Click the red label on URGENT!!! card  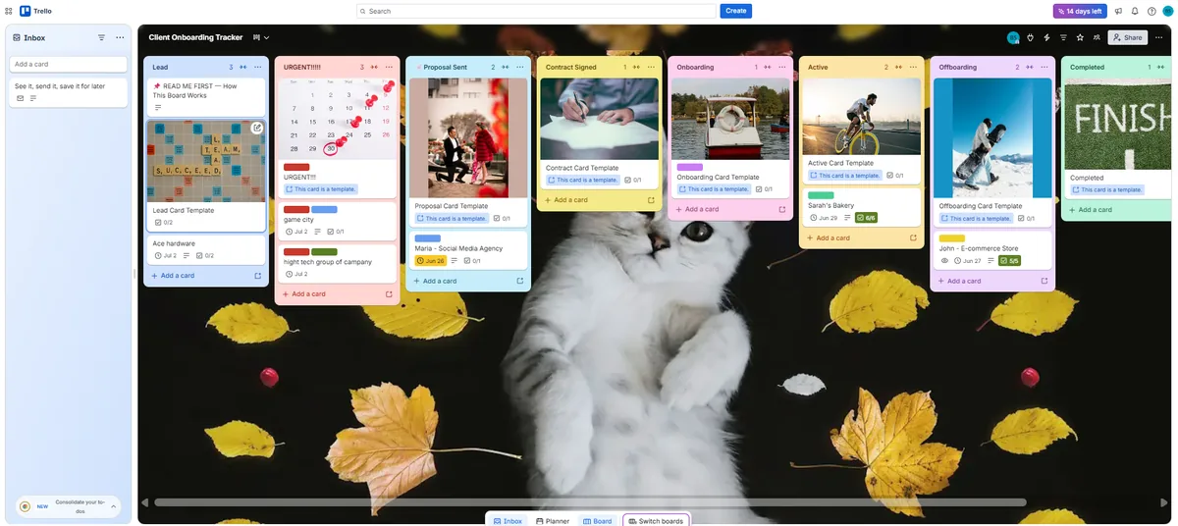point(296,168)
